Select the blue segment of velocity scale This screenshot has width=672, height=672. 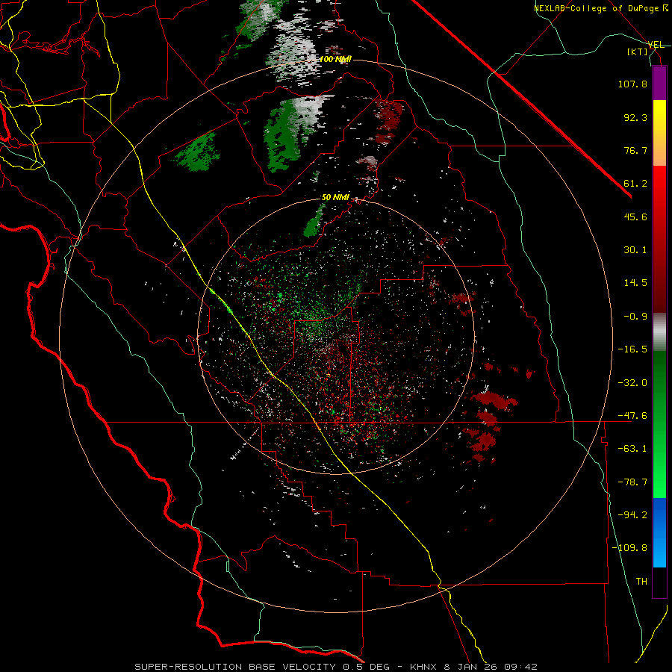(x=659, y=532)
